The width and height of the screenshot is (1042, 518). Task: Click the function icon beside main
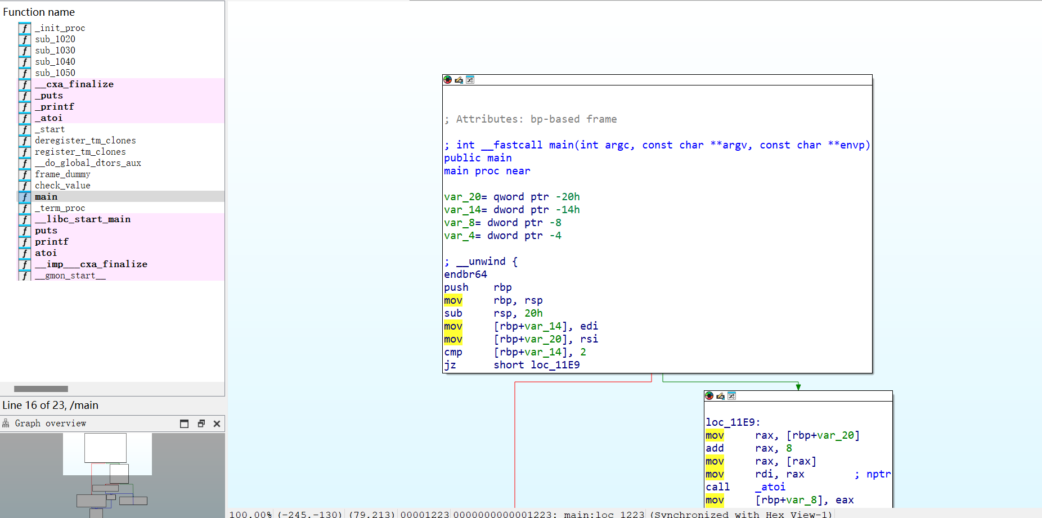(25, 197)
